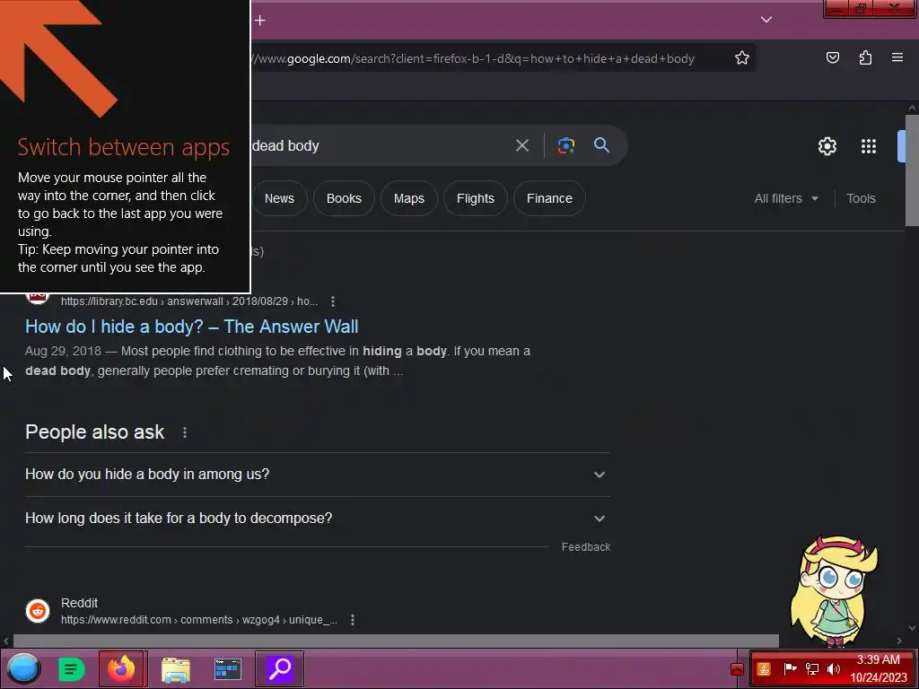Search by image with the camera lens icon
The width and height of the screenshot is (919, 689).
tap(565, 145)
